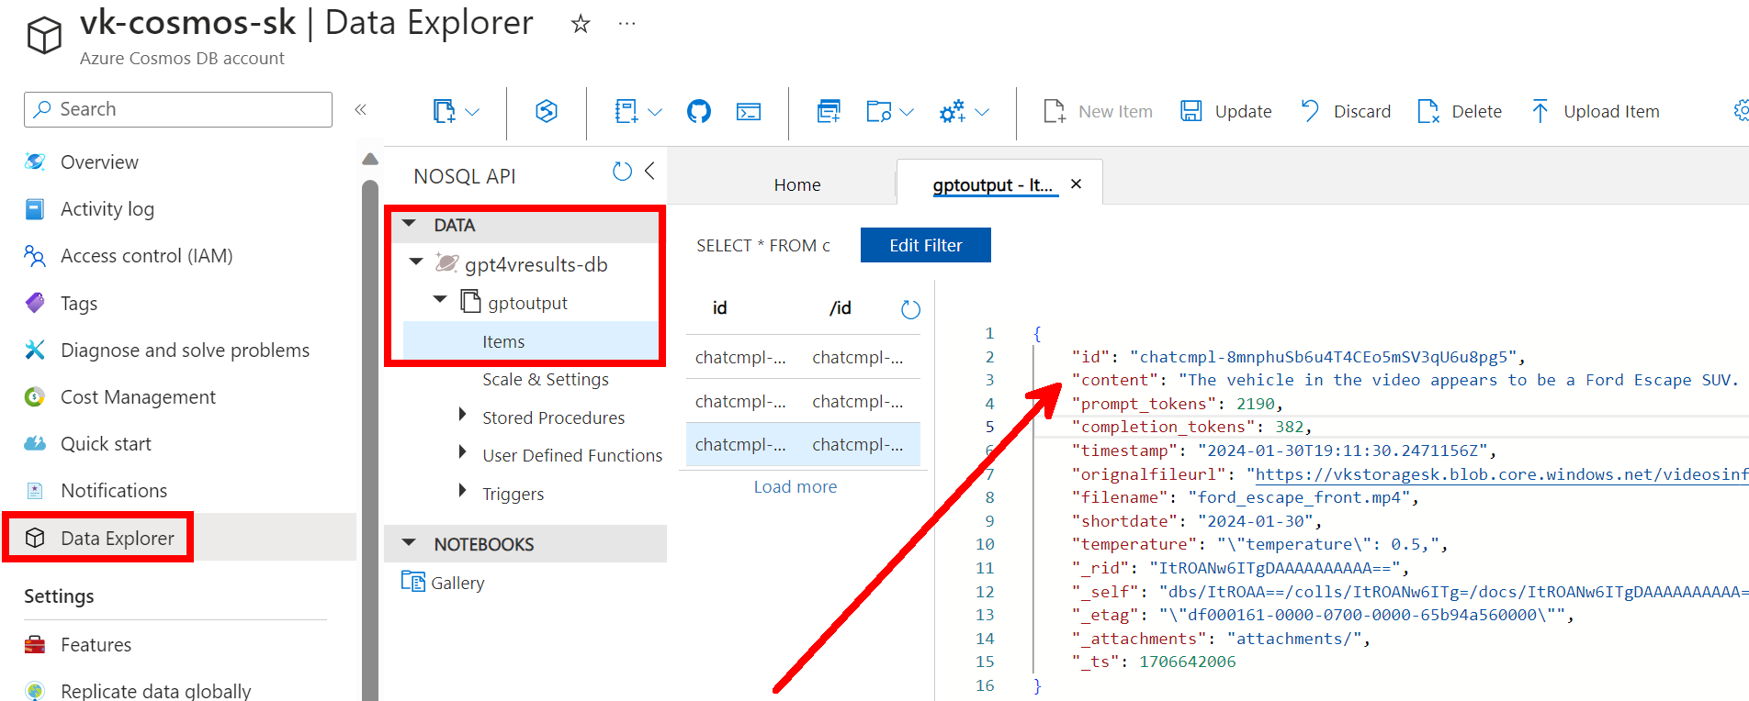Image resolution: width=1749 pixels, height=701 pixels.
Task: Open New Container dropdown arrow
Action: (472, 112)
